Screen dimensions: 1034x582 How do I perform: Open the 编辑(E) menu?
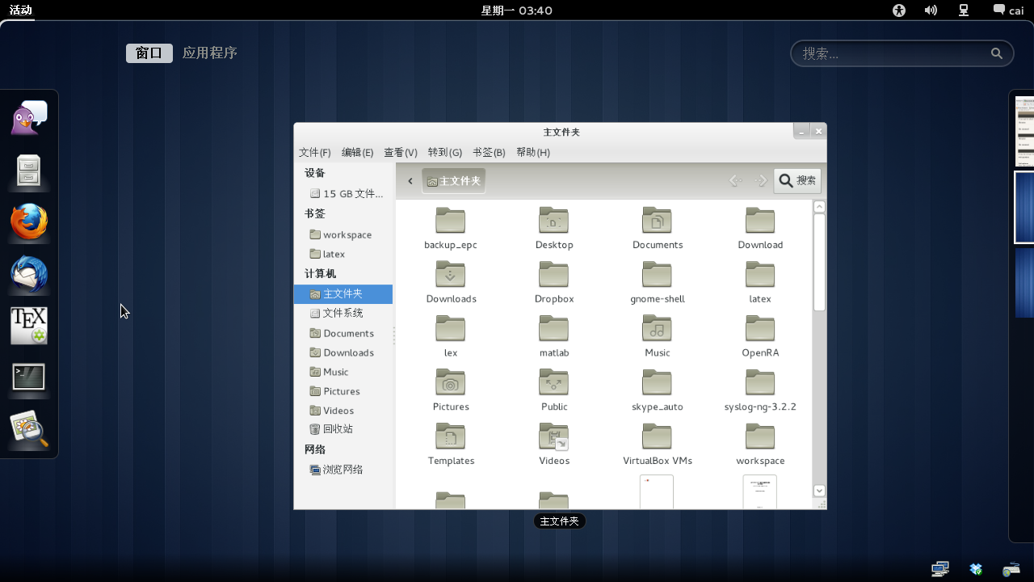pos(357,152)
